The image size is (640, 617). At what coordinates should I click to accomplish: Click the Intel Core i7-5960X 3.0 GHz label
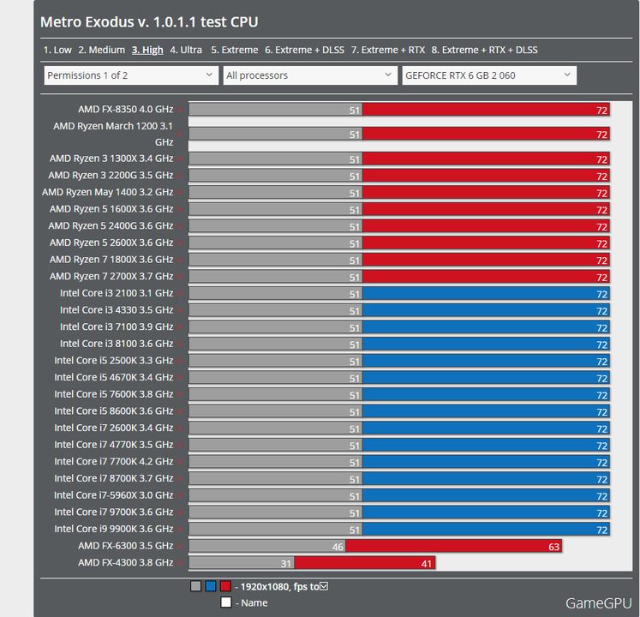point(113,495)
